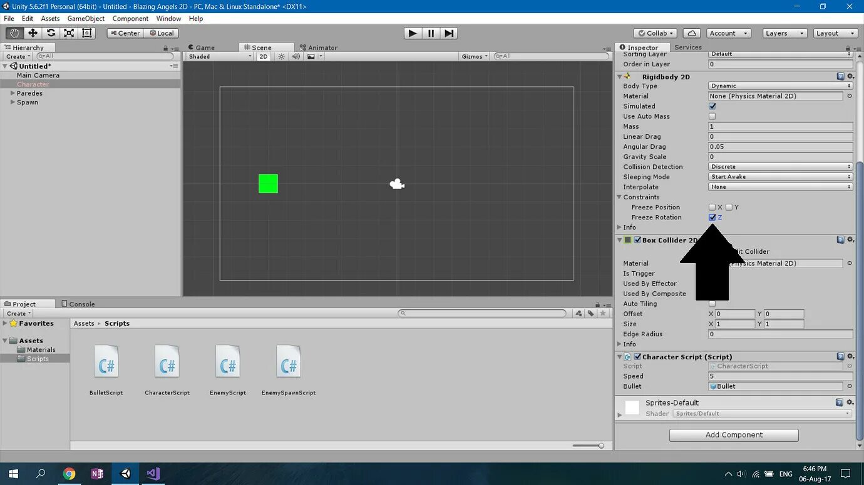Toggle scene lighting sun icon

click(x=282, y=56)
